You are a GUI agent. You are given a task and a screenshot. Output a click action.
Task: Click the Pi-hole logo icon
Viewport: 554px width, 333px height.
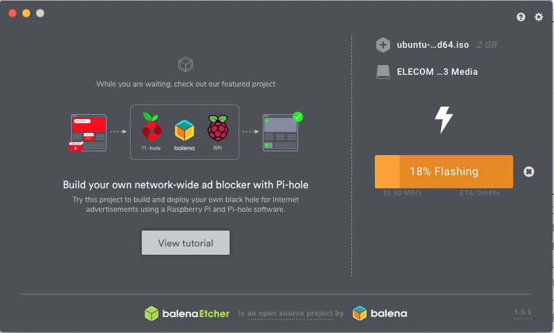151,127
